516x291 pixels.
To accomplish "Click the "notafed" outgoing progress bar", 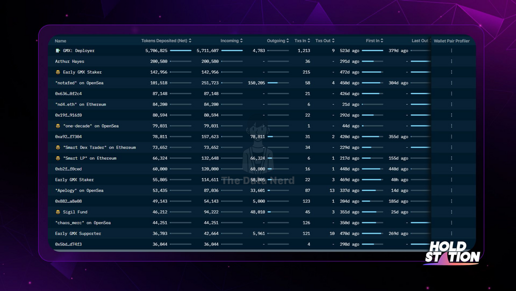I will (278, 83).
